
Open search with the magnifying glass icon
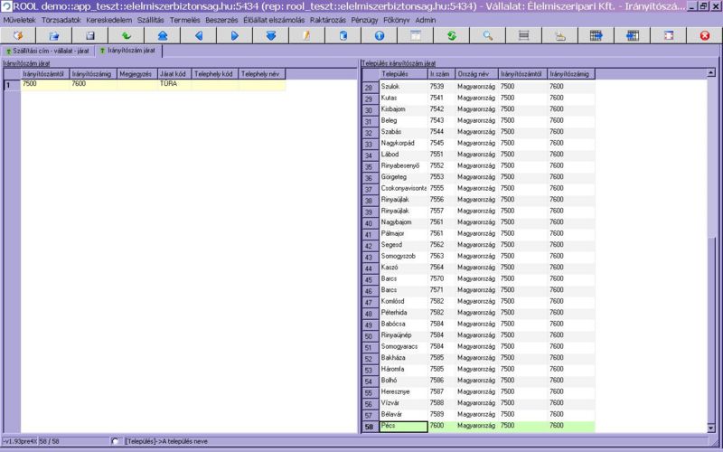(x=487, y=36)
